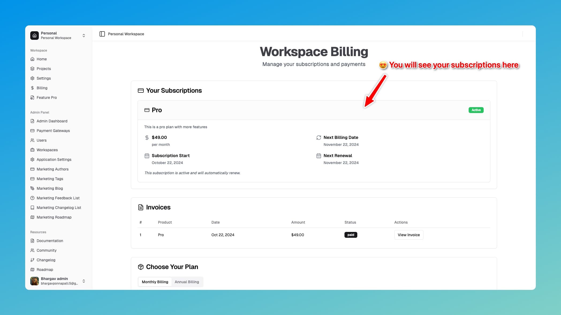Screen dimensions: 561x315
Task: Select the Marketing Blog pen icon
Action: tap(32, 188)
